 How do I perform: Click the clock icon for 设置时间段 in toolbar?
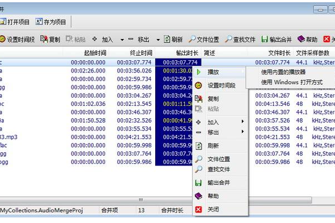pos(2,39)
